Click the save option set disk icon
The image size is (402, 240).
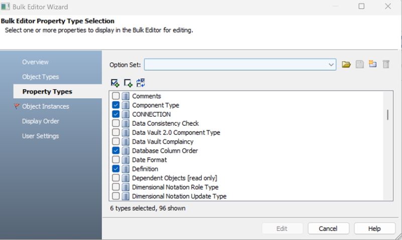point(359,64)
